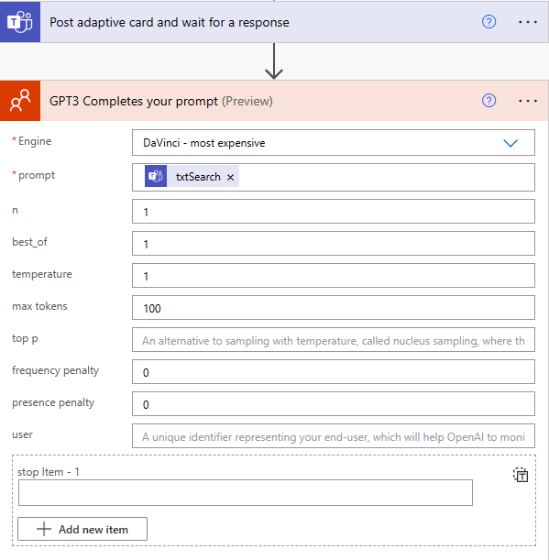Click the txtSearch dynamic content token
The width and height of the screenshot is (549, 560).
tap(192, 176)
